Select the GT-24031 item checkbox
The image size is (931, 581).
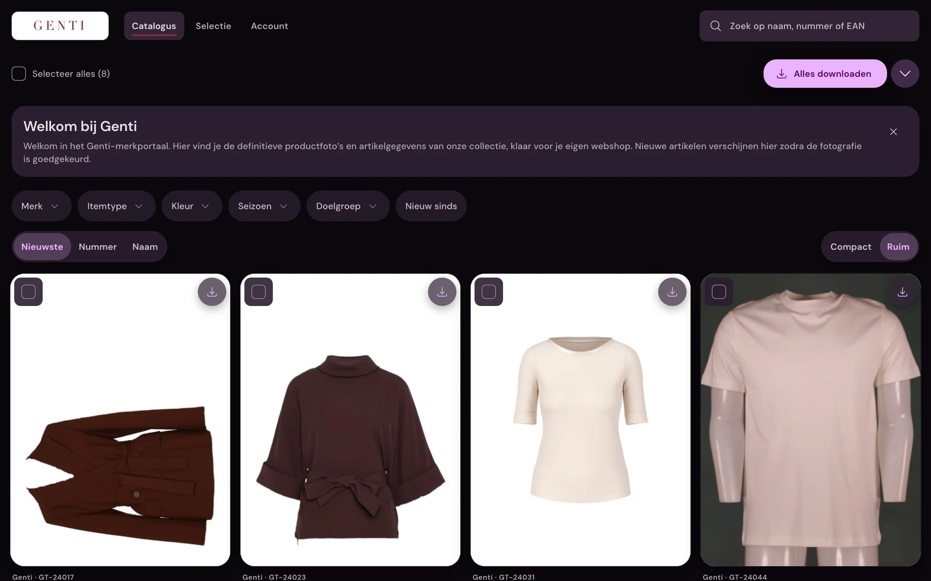coord(489,292)
